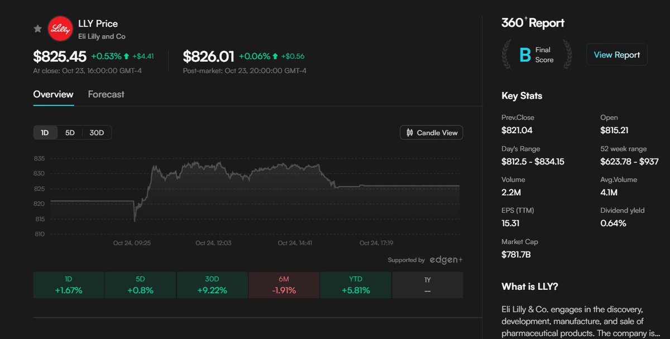Viewport: 670px width, 339px height.
Task: Click the +0.06% post-market change
Action: tap(255, 56)
